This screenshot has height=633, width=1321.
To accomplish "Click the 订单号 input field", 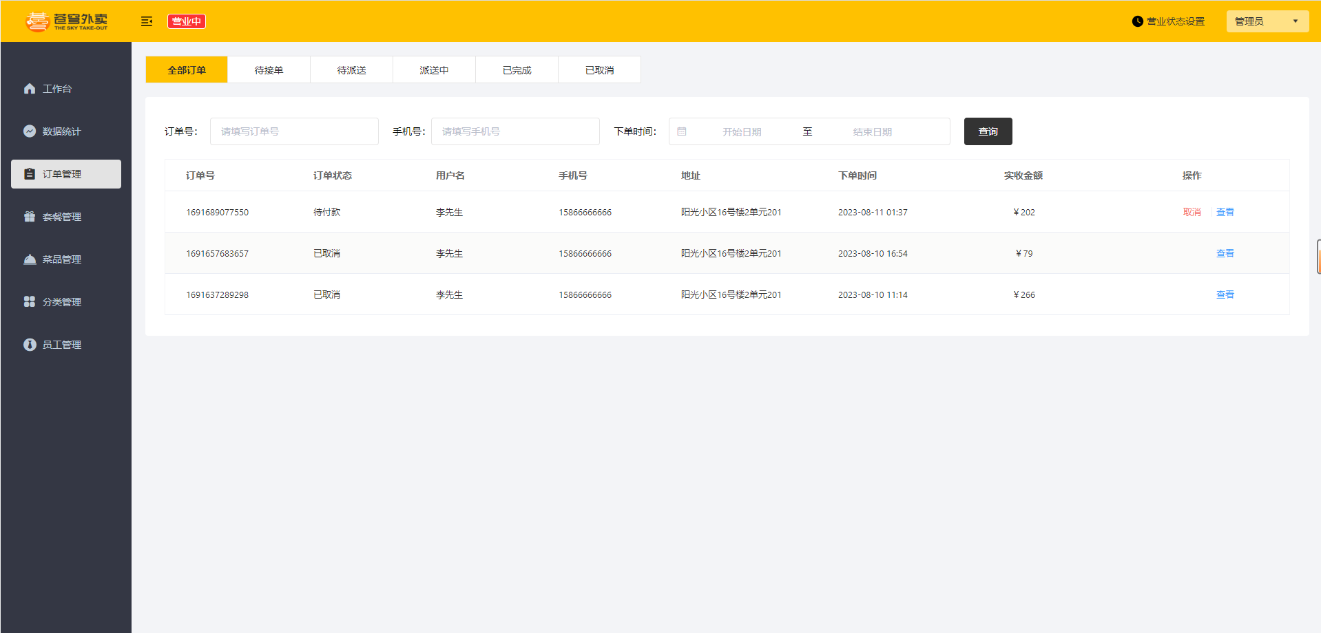I will [x=294, y=131].
